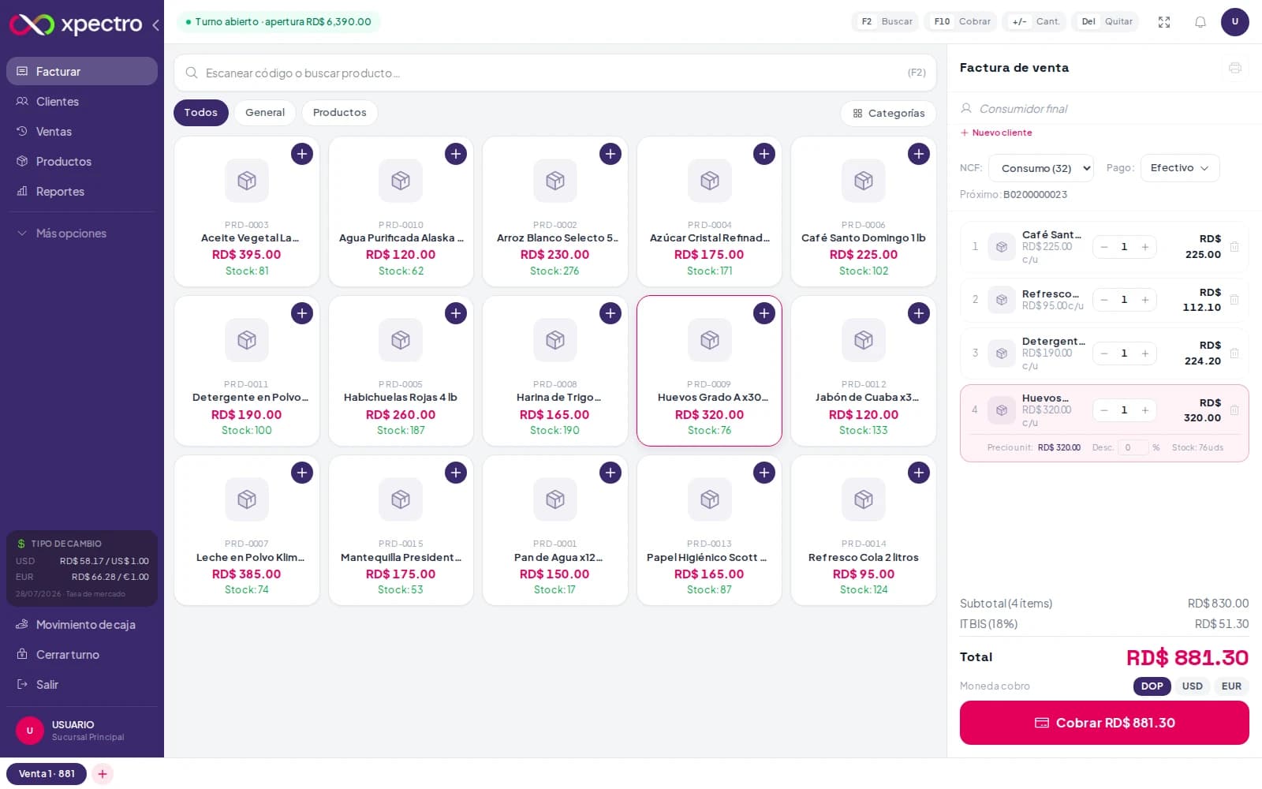Decrease quantity of the Detergente line
The height and width of the screenshot is (789, 1262).
tap(1104, 353)
